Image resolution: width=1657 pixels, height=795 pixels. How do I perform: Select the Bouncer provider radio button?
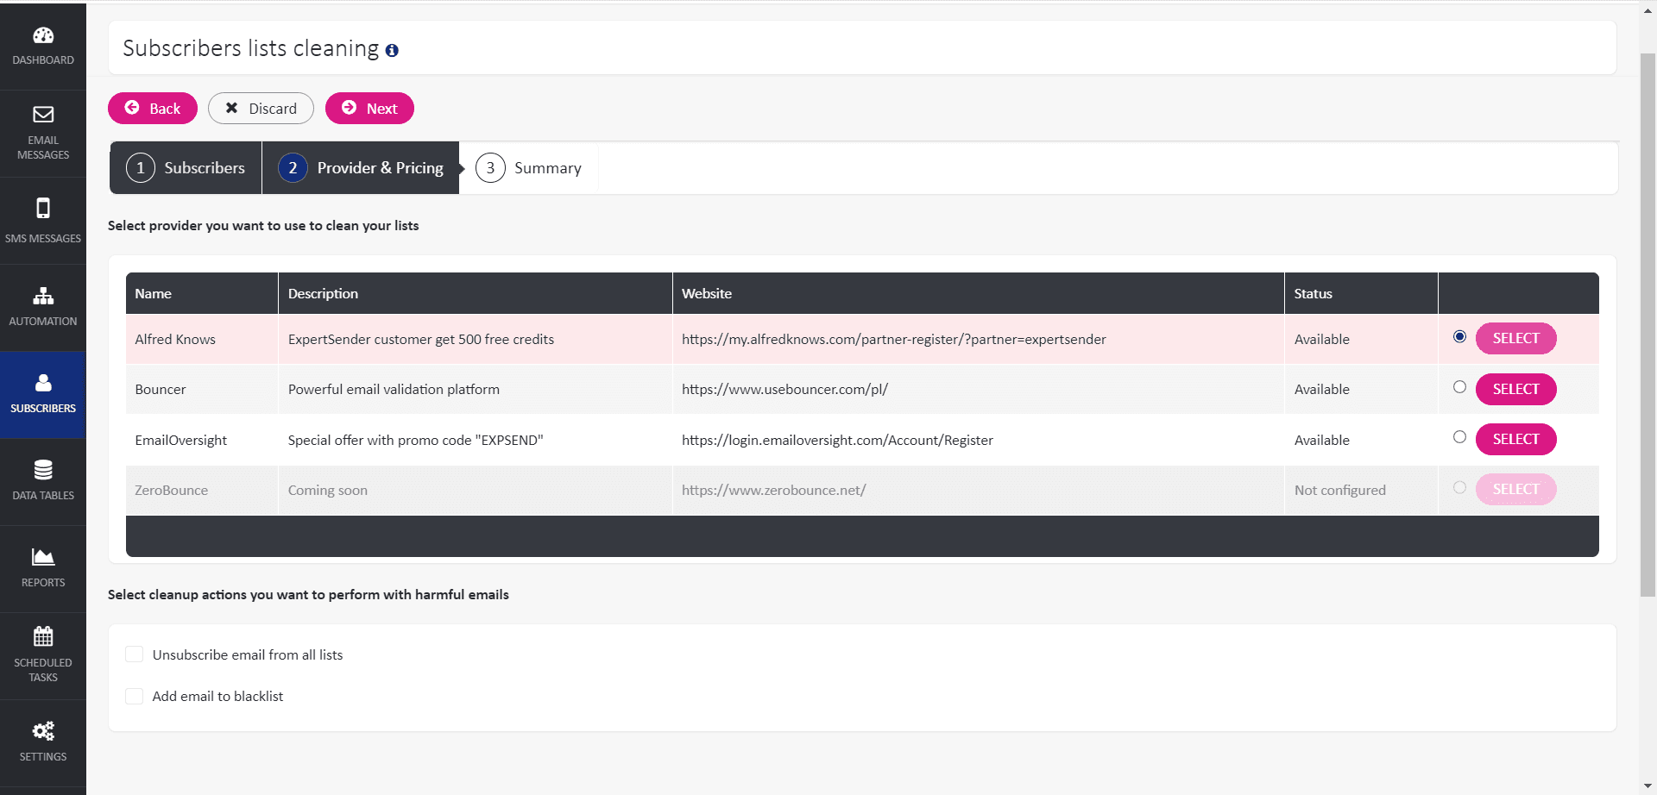click(x=1459, y=387)
